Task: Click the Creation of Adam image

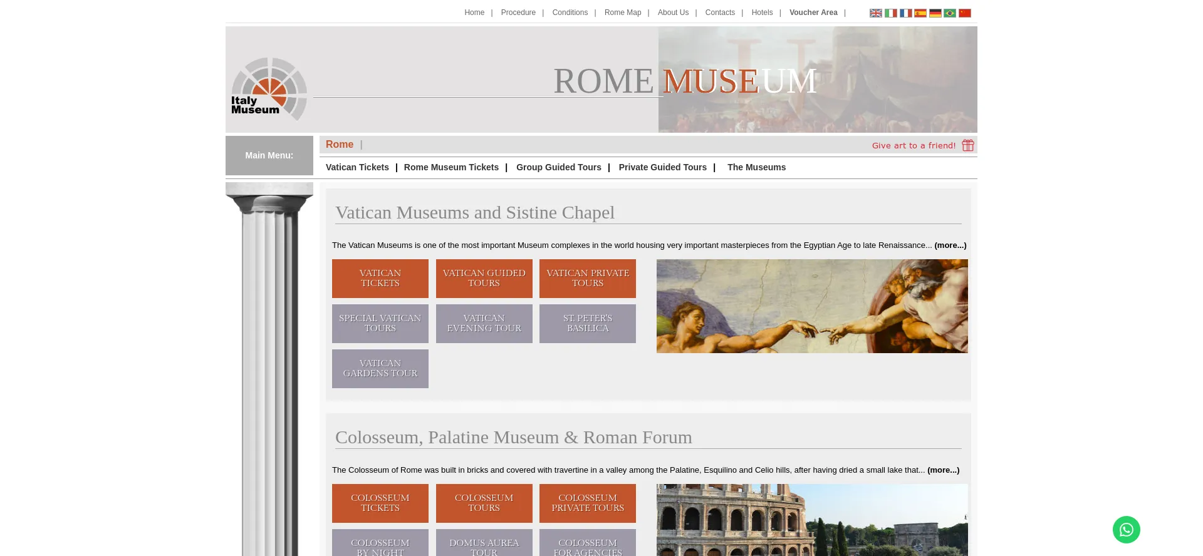Action: click(812, 306)
